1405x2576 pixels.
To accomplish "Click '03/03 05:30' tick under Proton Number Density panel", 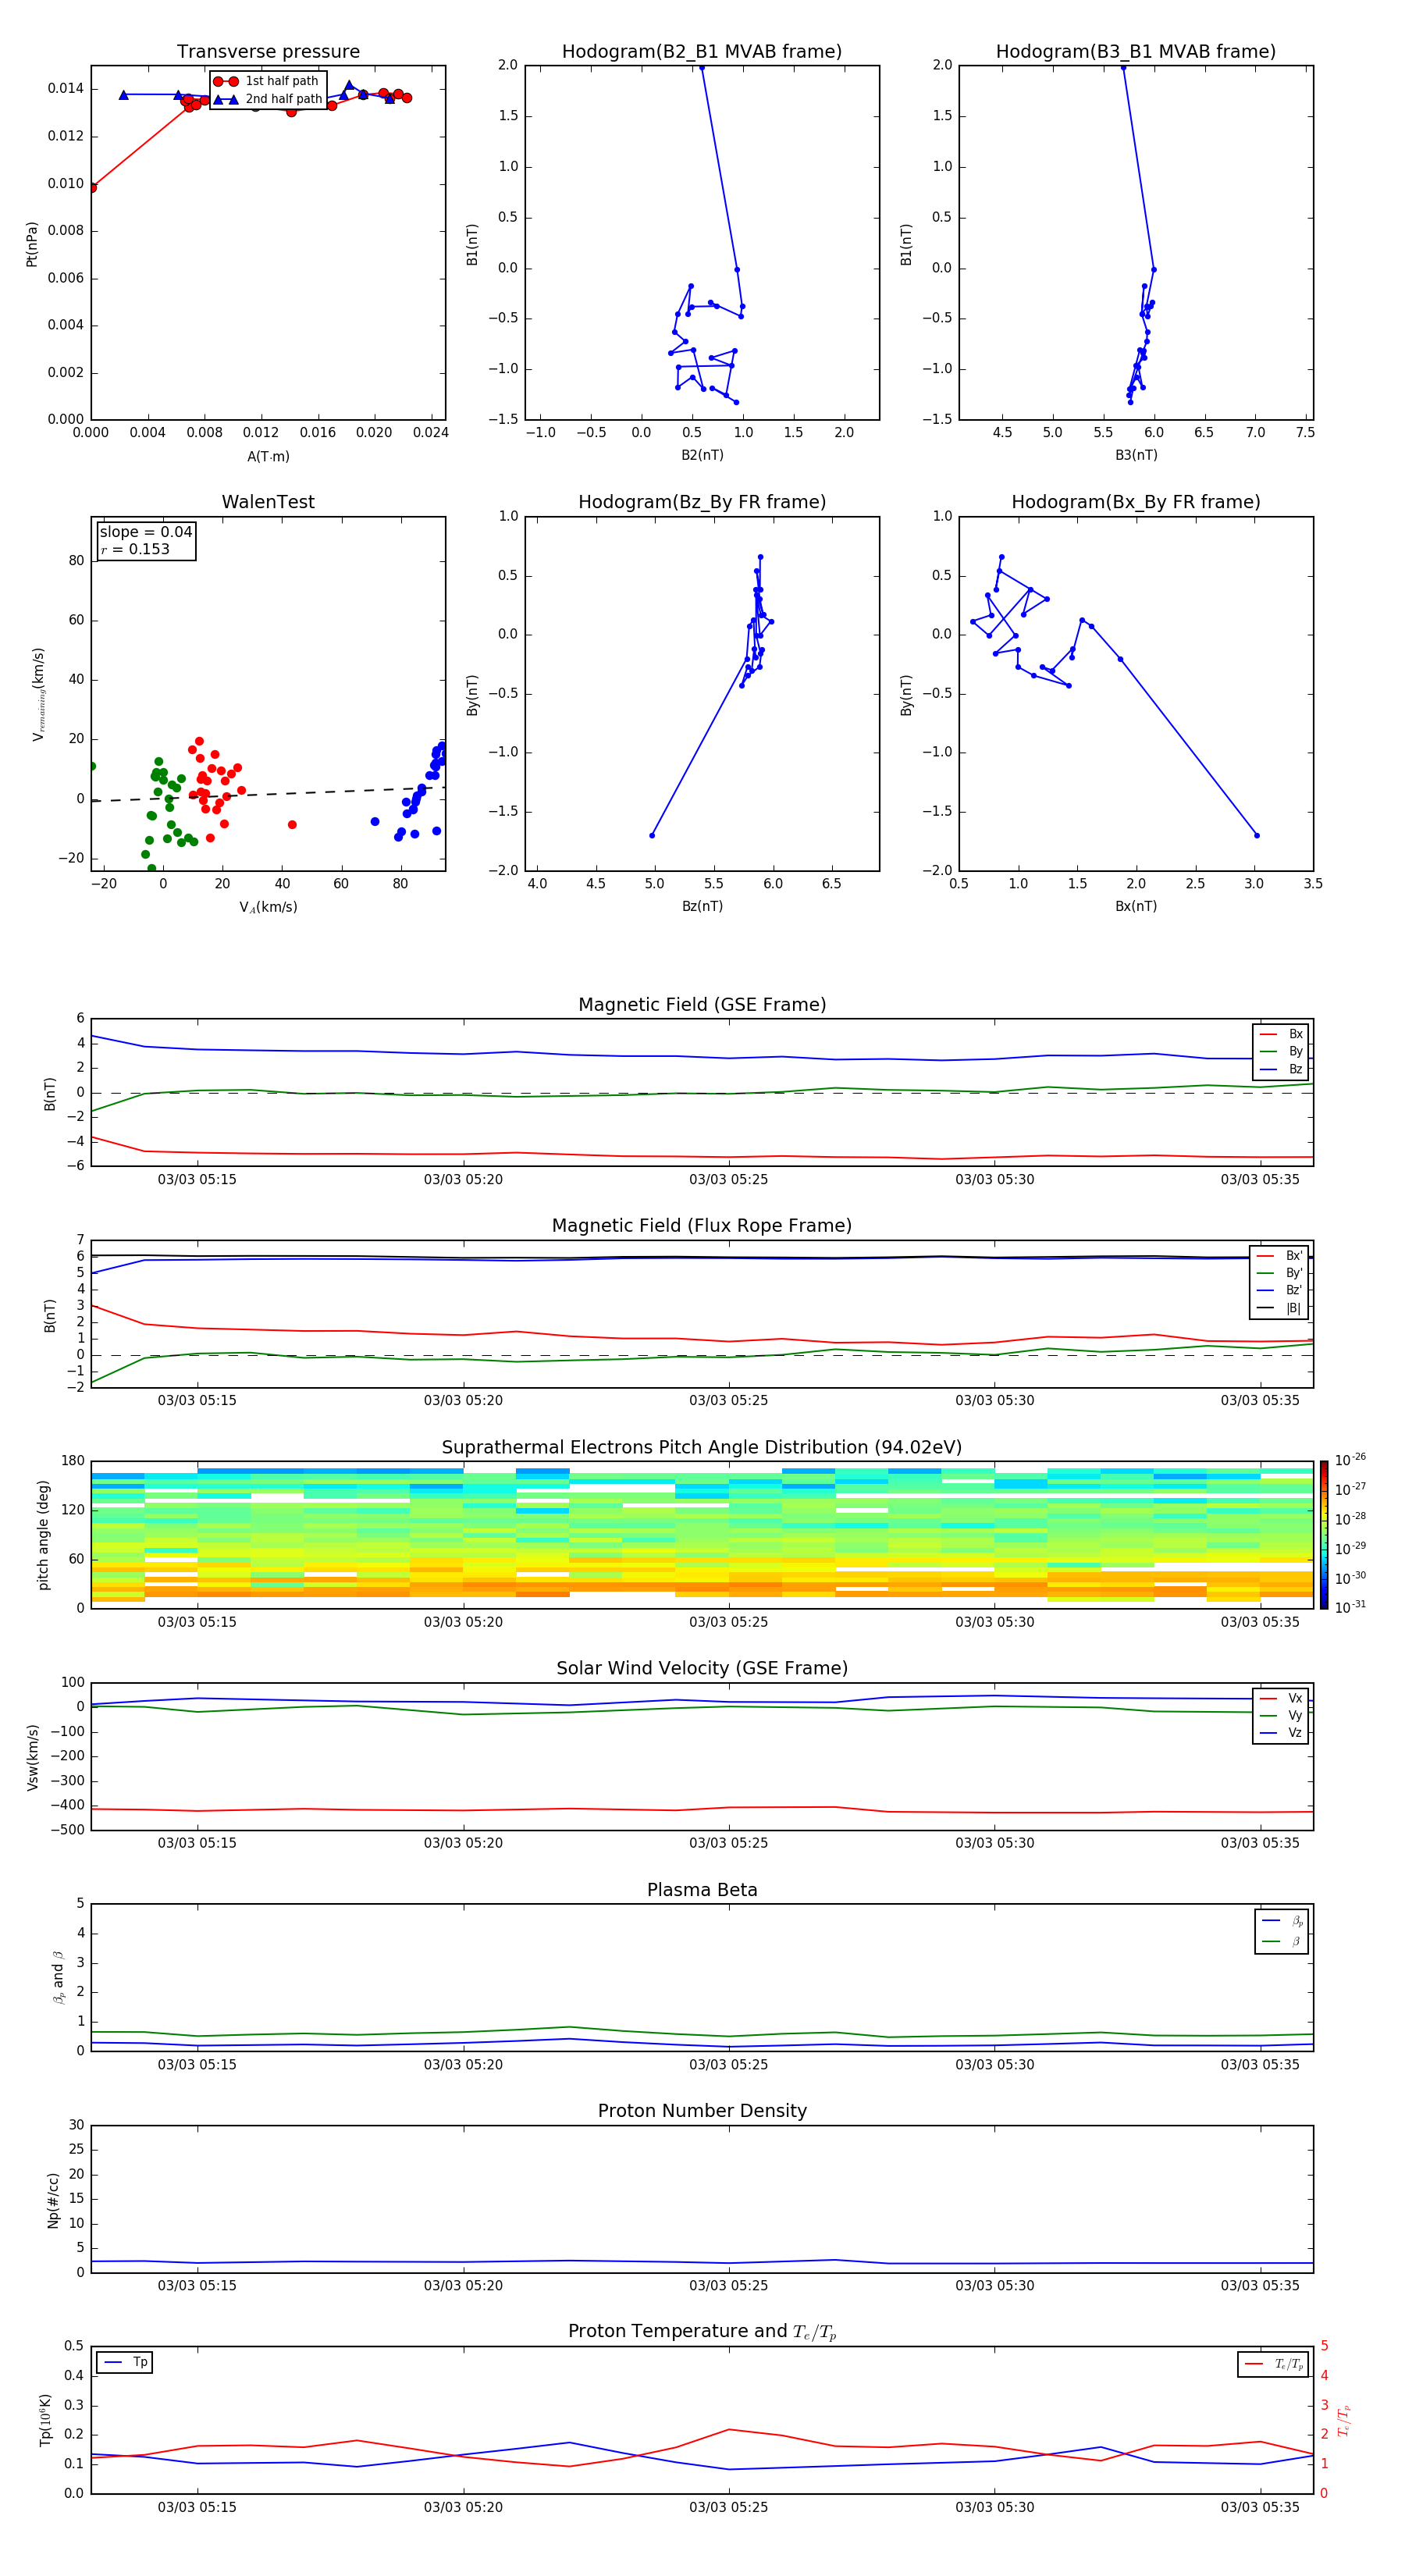I will coord(995,2285).
